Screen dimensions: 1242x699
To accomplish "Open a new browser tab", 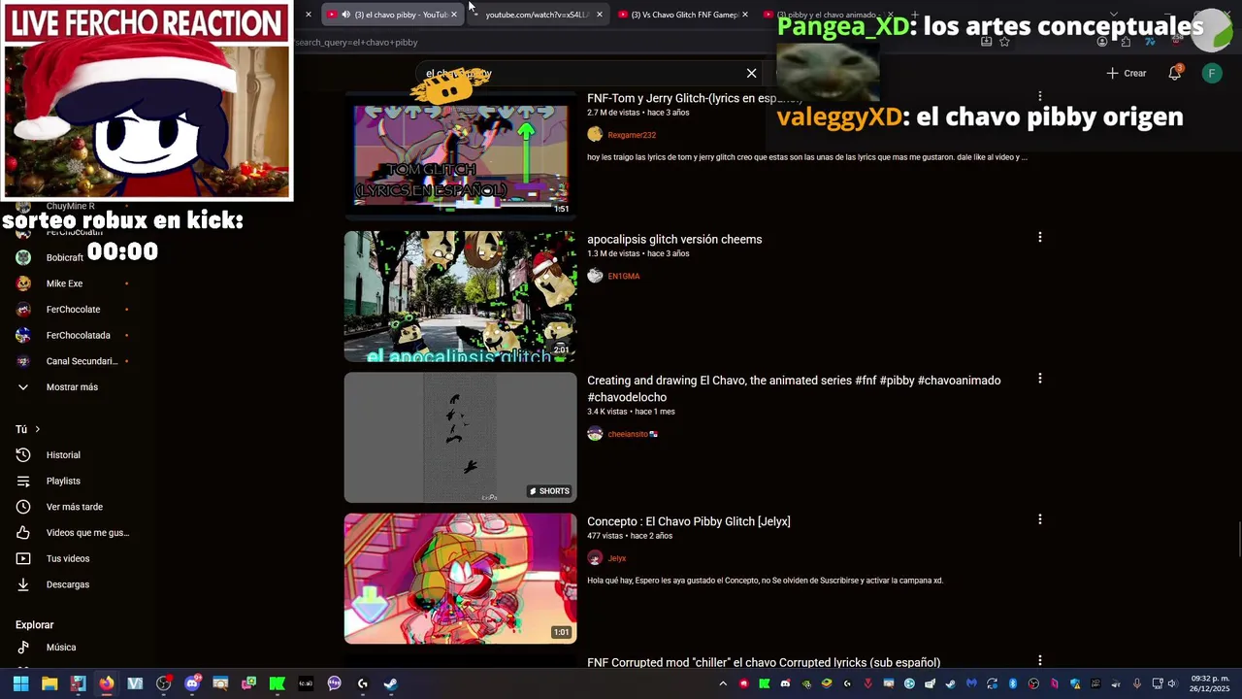I will [x=914, y=15].
